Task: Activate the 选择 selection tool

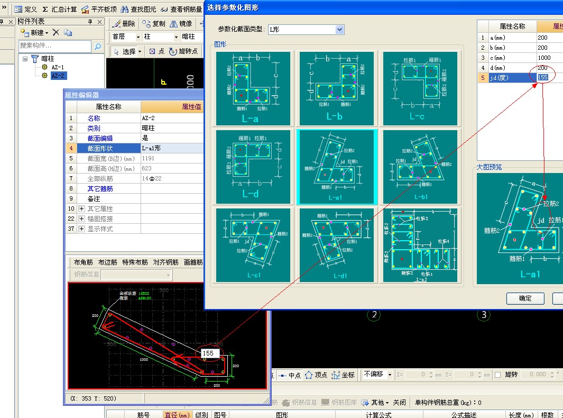Action: click(x=127, y=51)
